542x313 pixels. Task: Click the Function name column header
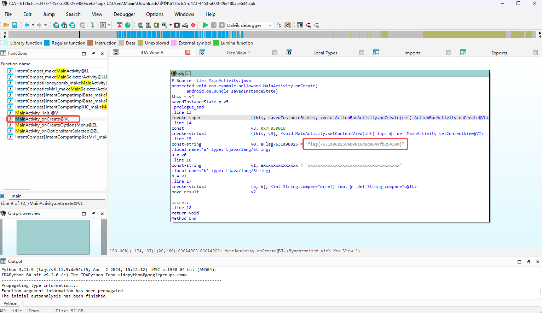16,64
